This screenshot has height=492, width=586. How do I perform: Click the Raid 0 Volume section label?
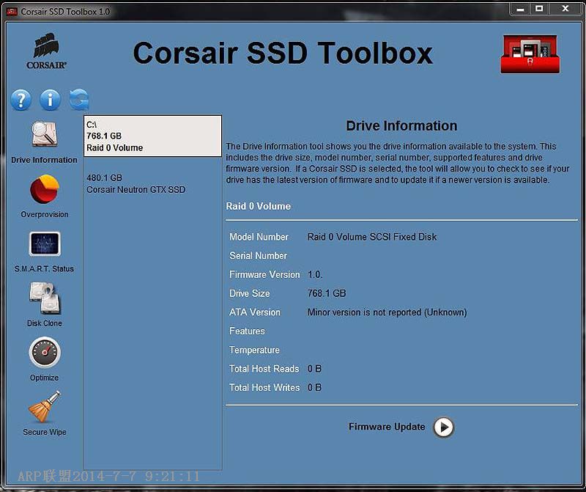click(x=259, y=206)
